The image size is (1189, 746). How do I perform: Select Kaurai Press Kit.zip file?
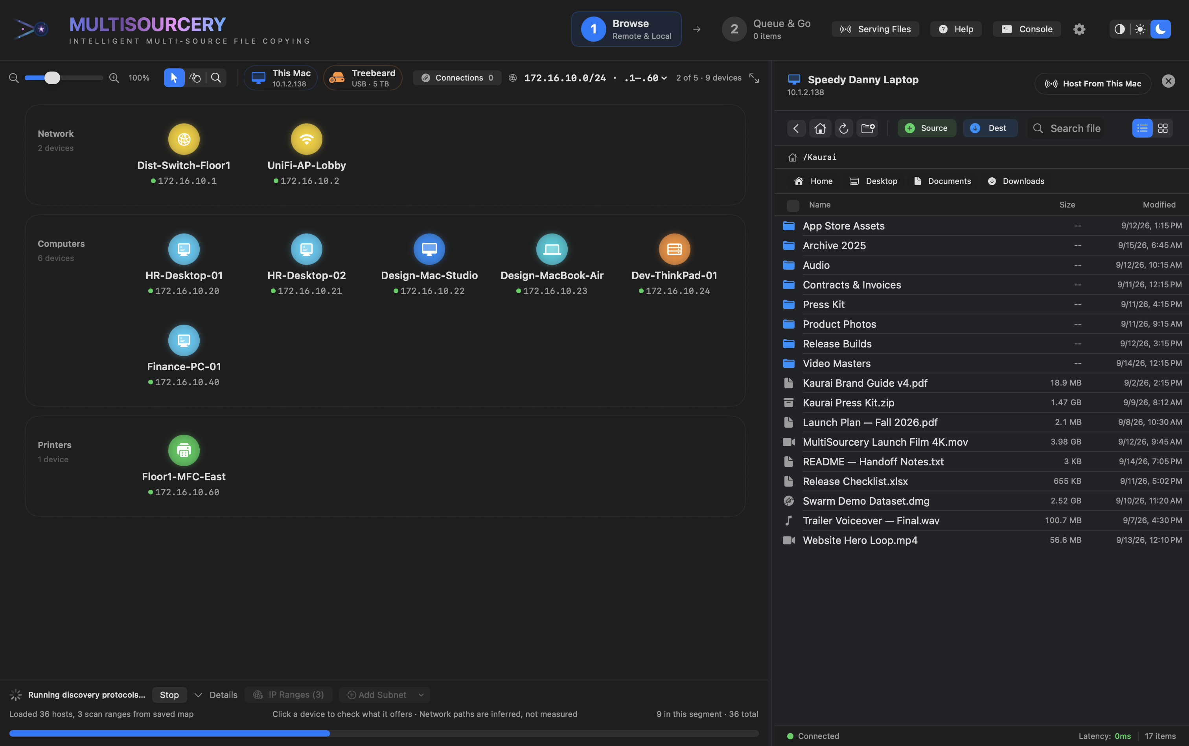pos(981,402)
